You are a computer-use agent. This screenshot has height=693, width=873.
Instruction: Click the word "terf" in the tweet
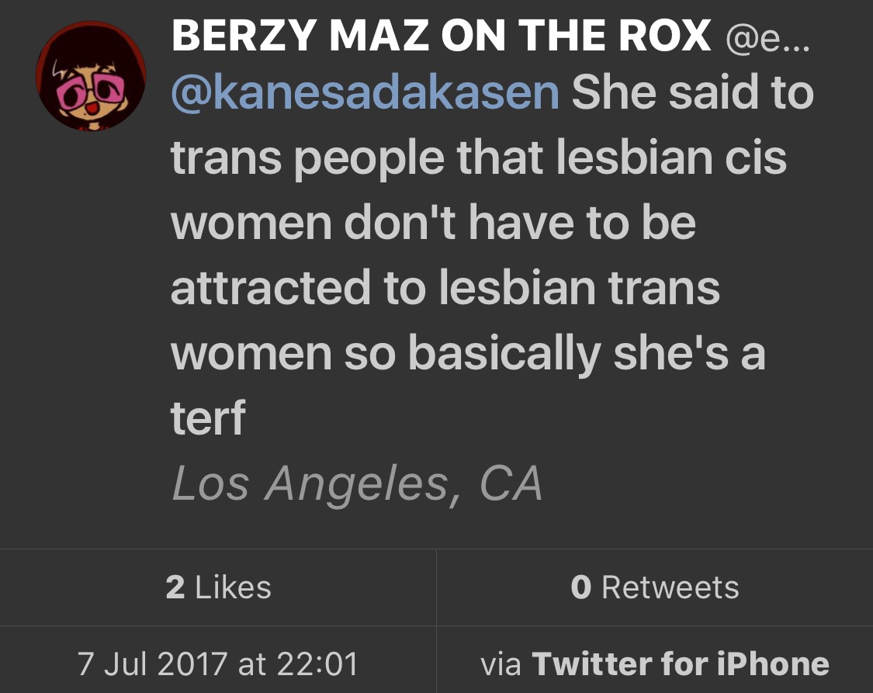click(208, 419)
